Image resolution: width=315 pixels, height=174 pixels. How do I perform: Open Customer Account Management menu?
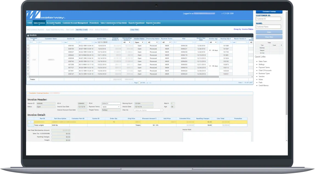(x=75, y=23)
